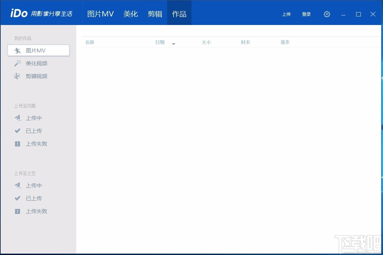Maximize the iDo window
The height and width of the screenshot is (255, 383).
tap(358, 14)
